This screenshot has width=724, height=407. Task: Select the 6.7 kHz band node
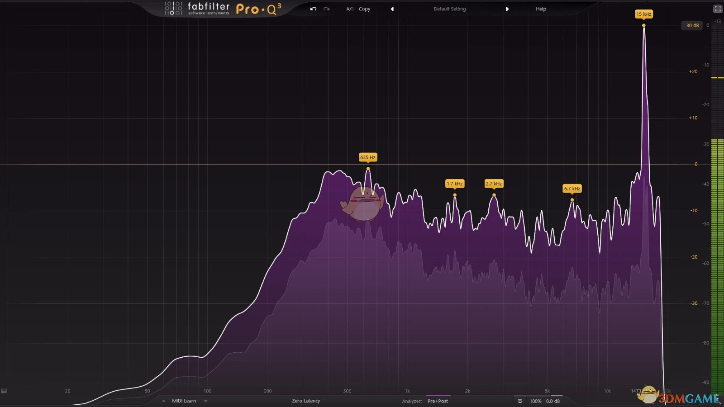click(x=572, y=200)
